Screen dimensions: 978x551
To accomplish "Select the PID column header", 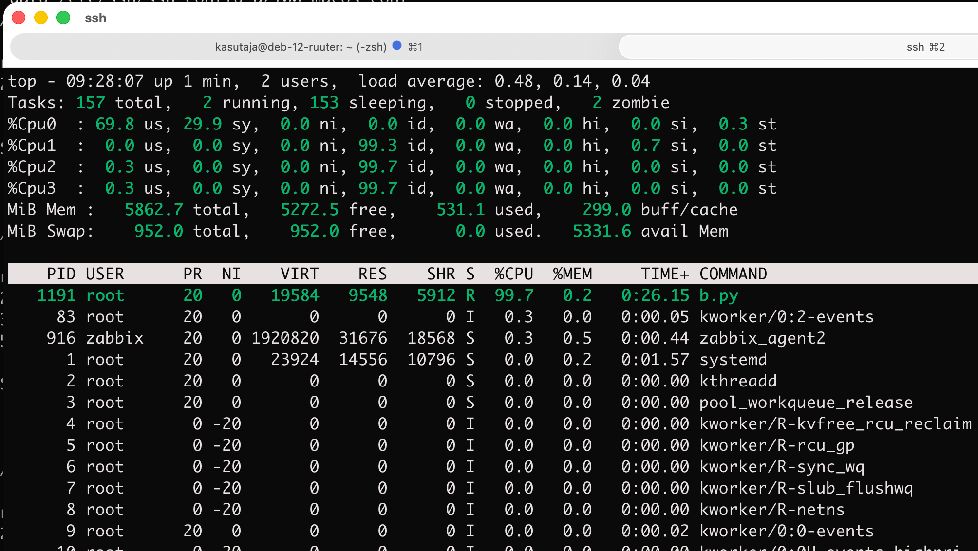I will [x=61, y=274].
